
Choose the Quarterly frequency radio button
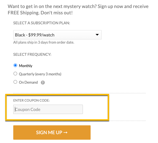(x=15, y=74)
